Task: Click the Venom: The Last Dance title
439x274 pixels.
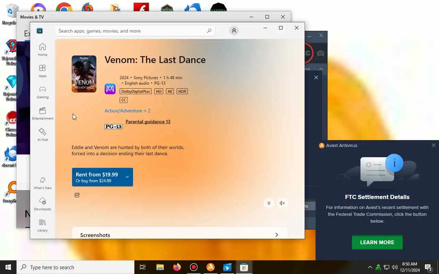Action: click(x=155, y=60)
